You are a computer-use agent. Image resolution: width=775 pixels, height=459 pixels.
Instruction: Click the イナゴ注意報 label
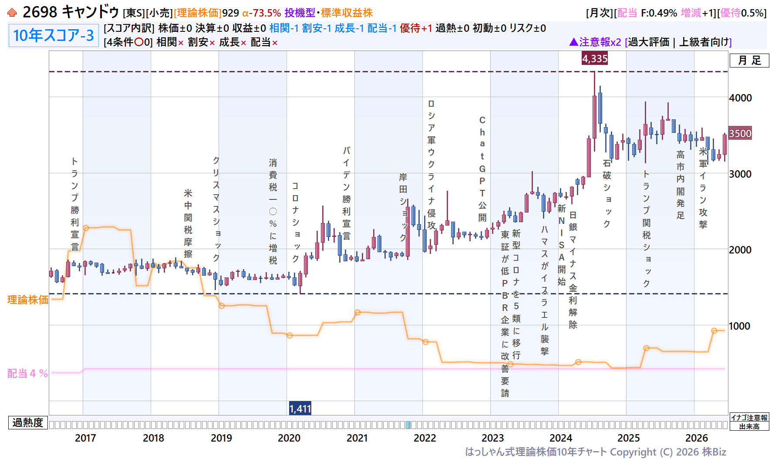749,418
